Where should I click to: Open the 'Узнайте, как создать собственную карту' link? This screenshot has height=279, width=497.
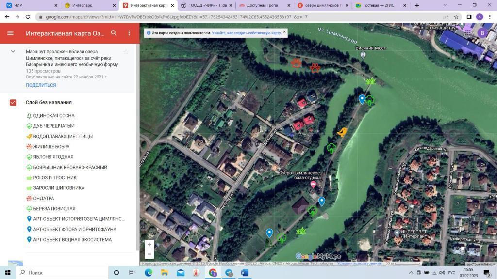[x=246, y=33]
